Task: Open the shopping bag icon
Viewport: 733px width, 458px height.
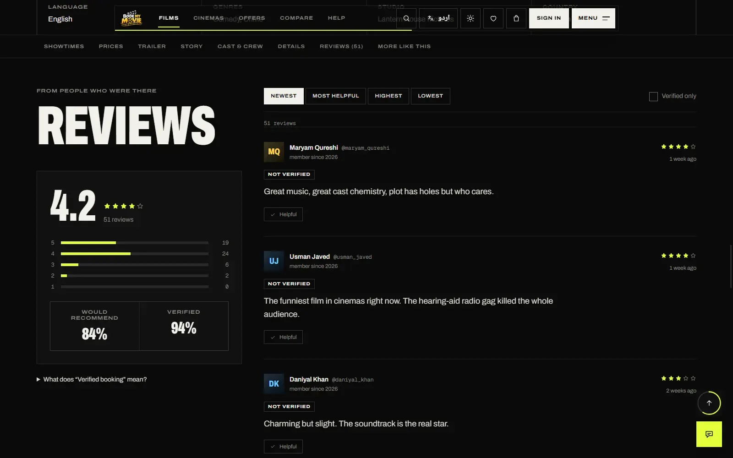Action: pyautogui.click(x=516, y=18)
